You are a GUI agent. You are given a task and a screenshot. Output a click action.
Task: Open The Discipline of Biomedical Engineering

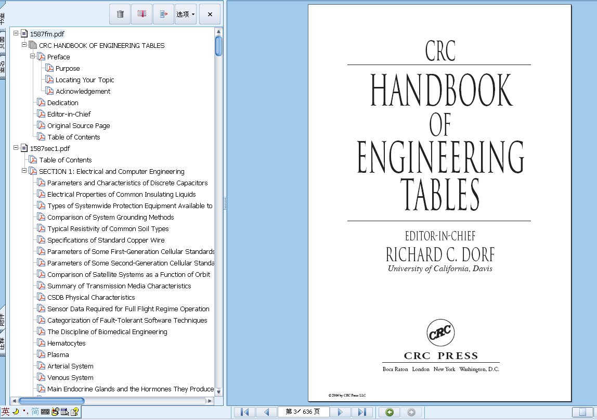(x=107, y=332)
